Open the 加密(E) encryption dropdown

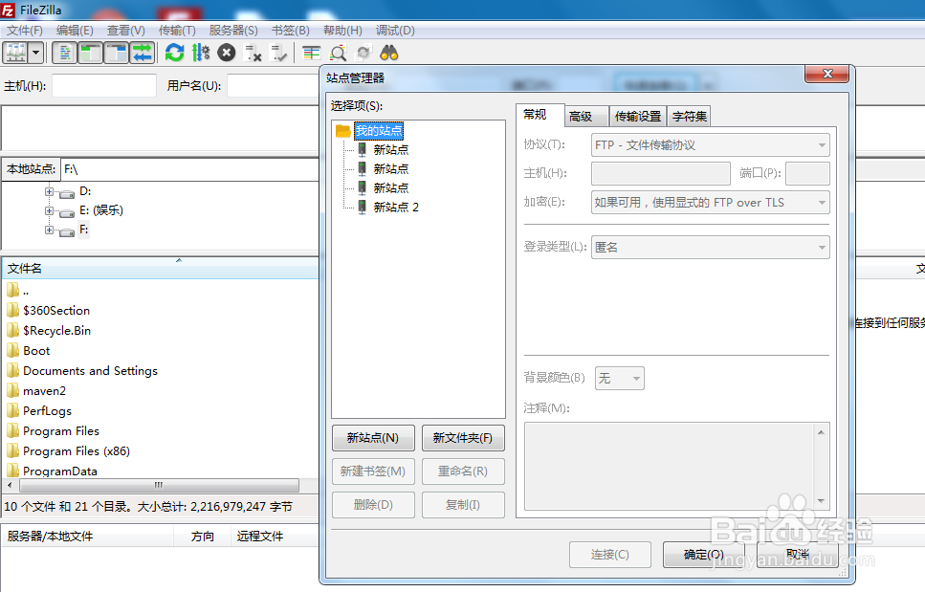(x=711, y=202)
